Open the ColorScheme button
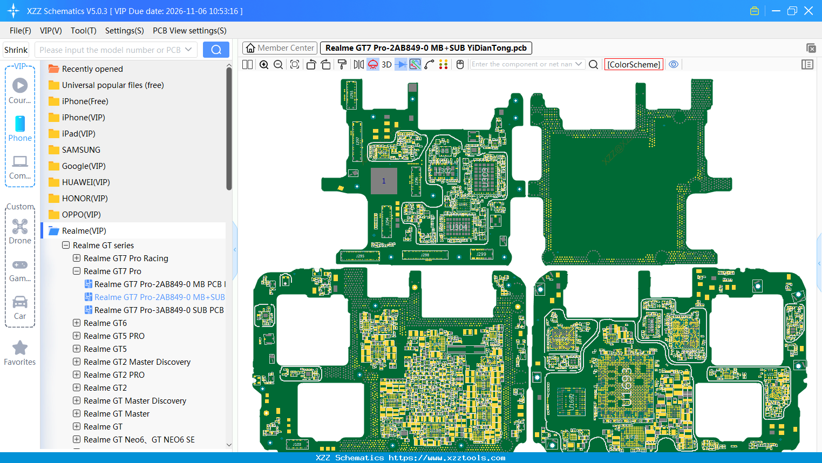The width and height of the screenshot is (822, 463). (x=634, y=64)
